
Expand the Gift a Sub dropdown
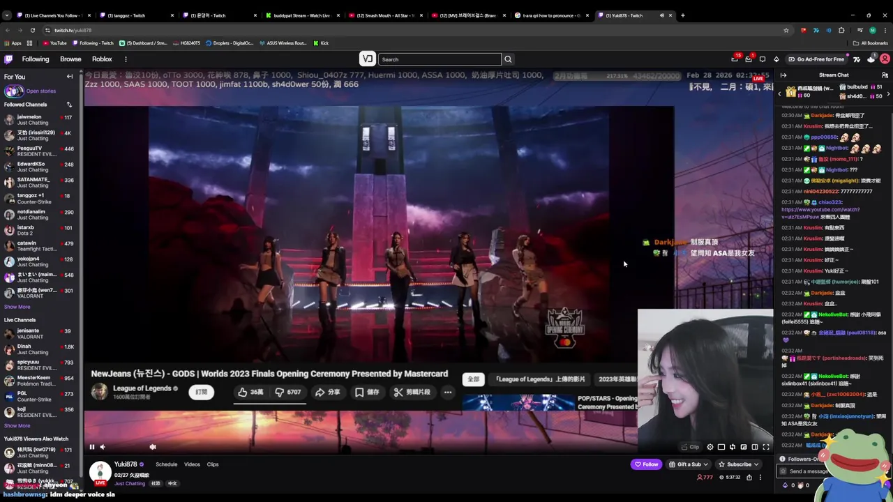point(689,464)
